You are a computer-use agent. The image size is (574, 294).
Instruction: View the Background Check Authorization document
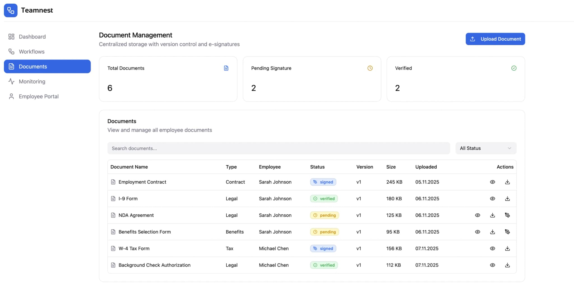point(492,265)
